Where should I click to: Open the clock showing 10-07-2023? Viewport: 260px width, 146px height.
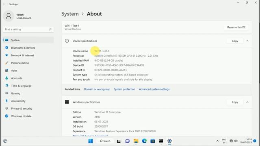pos(246,141)
